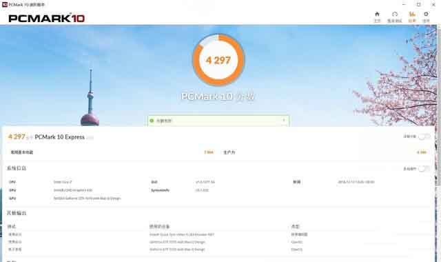Viewport: 441px width, 262px height.
Task: Expand the green validation result dropdown
Action: tap(283, 121)
